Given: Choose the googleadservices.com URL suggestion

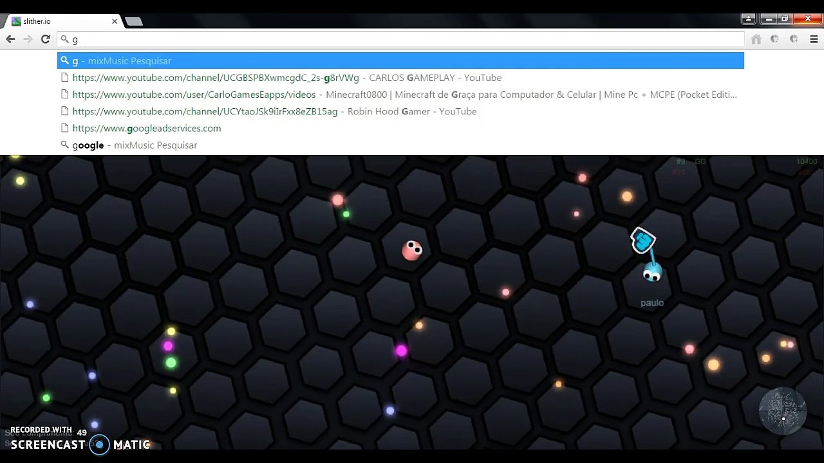Looking at the screenshot, I should coord(400,128).
